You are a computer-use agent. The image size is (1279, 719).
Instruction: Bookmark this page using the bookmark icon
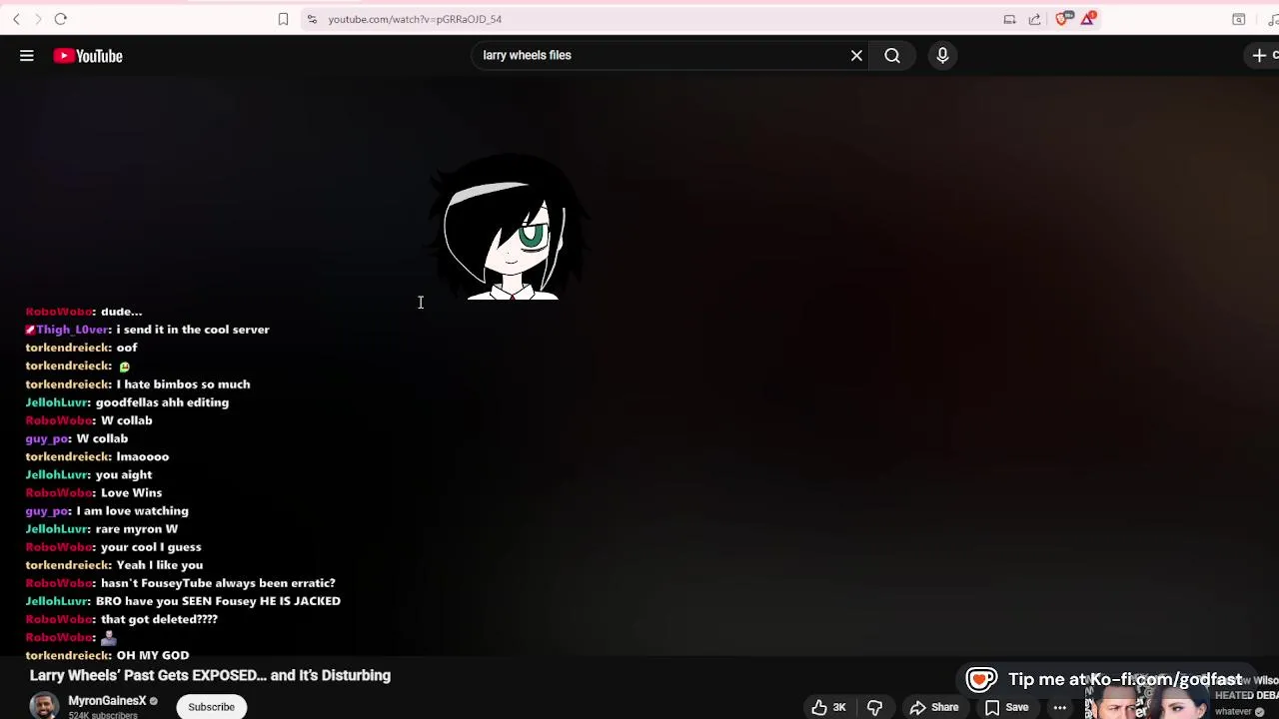tap(283, 19)
